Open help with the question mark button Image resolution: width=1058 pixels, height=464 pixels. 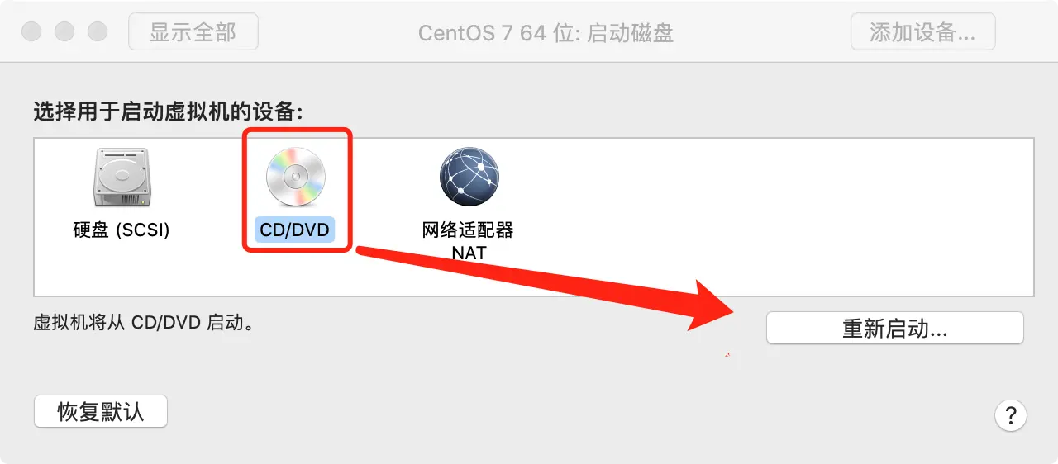(x=1010, y=414)
